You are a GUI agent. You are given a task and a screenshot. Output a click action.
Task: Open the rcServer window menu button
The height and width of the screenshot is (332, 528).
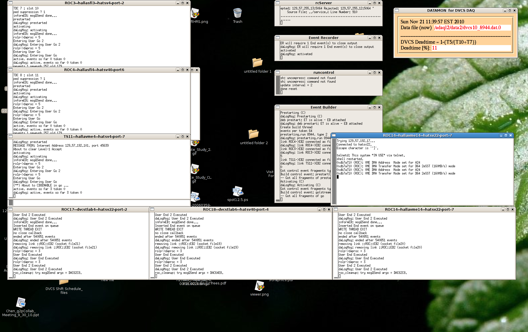278,3
